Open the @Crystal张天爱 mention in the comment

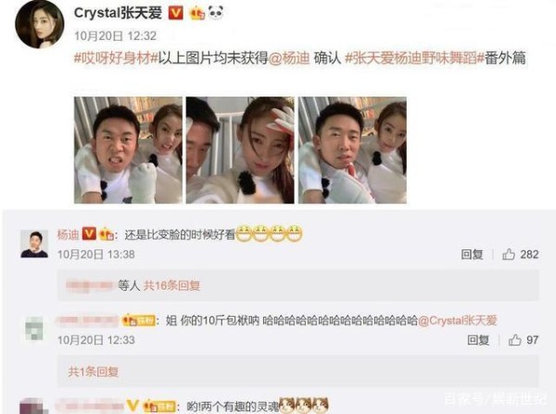(458, 320)
